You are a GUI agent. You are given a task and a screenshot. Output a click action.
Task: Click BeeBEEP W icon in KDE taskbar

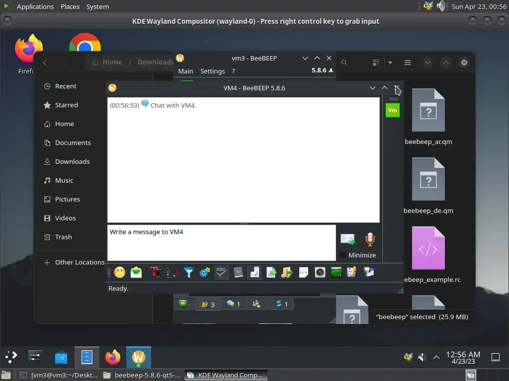coord(139,357)
